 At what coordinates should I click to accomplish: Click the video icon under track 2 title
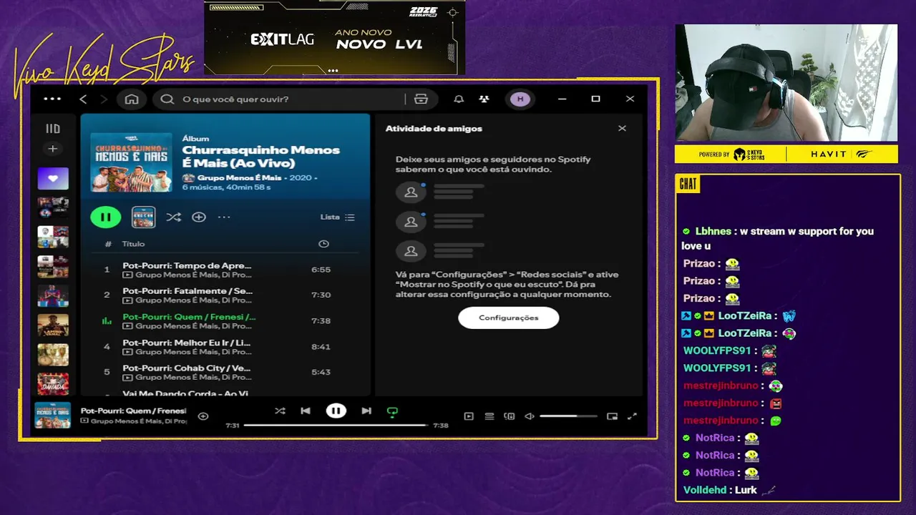click(x=127, y=300)
